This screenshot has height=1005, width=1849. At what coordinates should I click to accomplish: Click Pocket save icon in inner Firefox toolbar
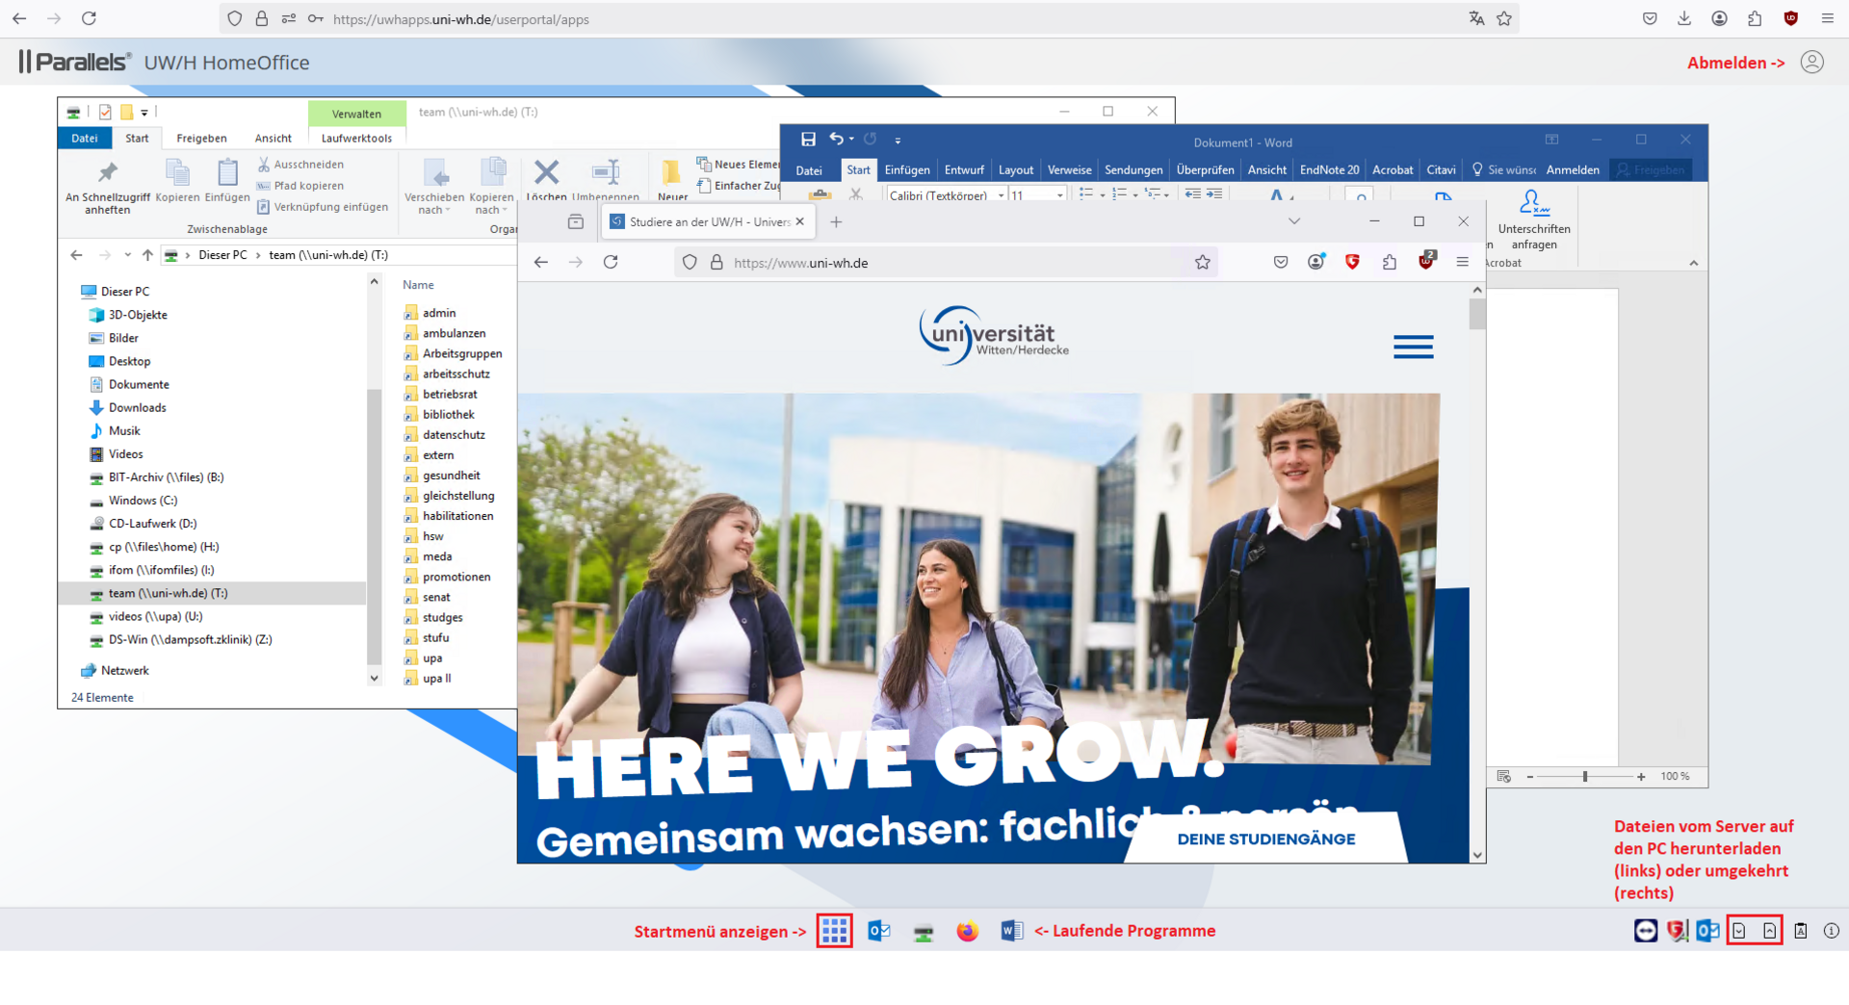1281,262
